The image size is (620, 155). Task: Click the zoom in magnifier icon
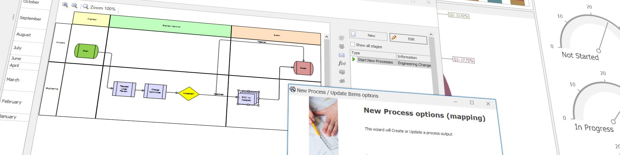click(65, 5)
